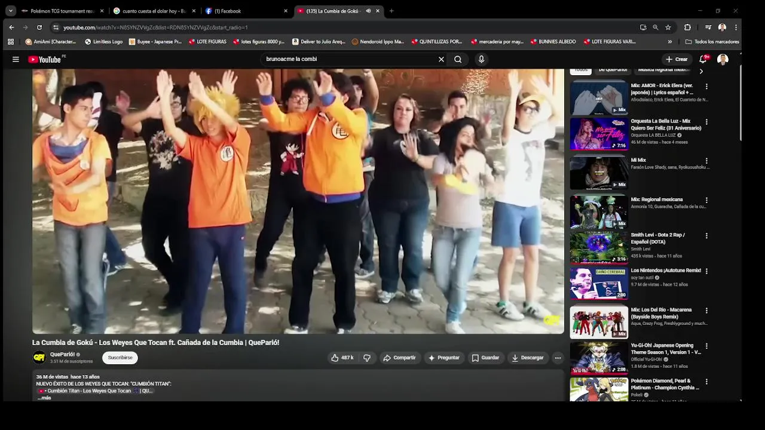Open options menu for Mix: AMOR video
765x430 pixels.
706,87
